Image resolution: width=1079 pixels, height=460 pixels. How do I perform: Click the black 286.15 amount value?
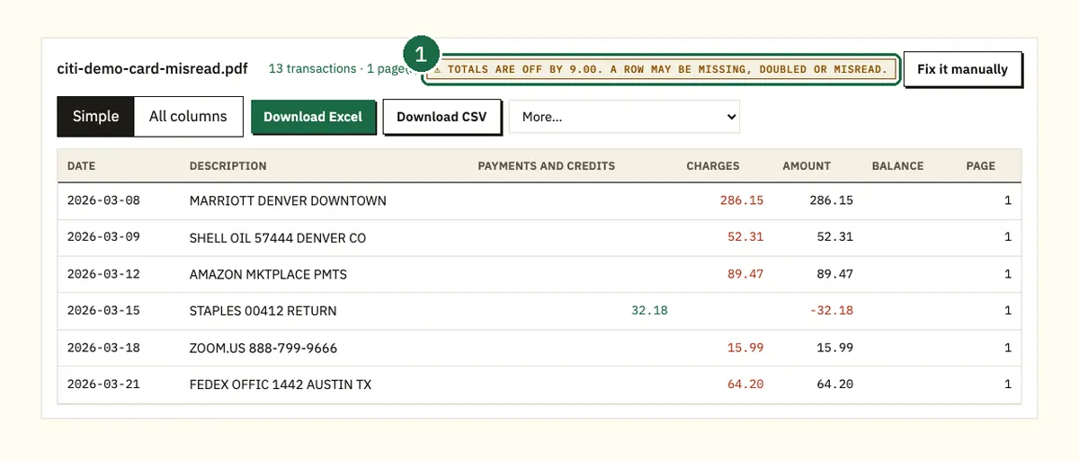coord(832,200)
